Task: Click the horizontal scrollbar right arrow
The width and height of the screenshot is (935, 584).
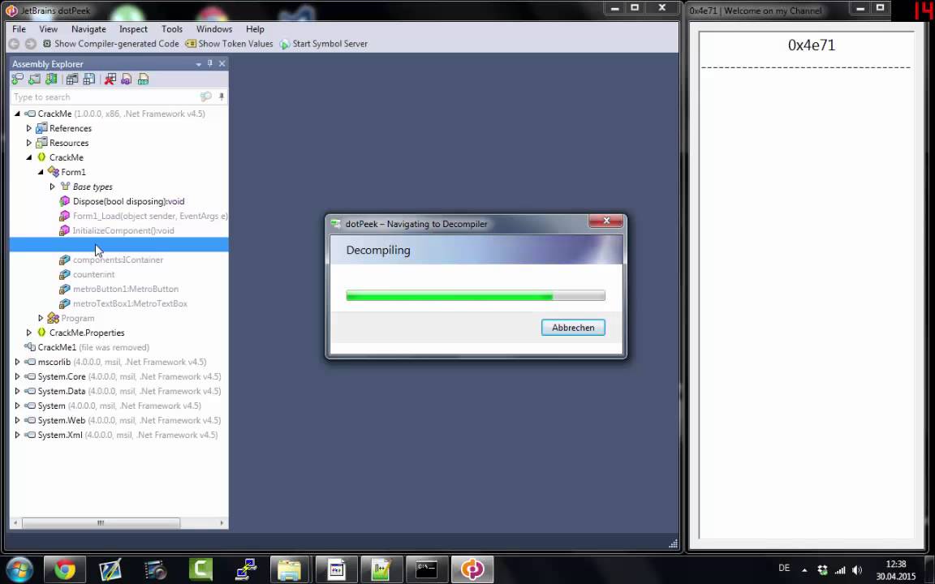Action: pos(222,522)
